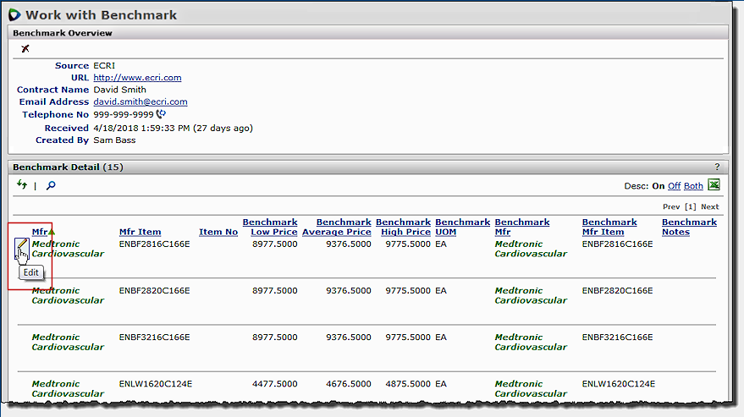
Task: Sort by the Mfr column header
Action: [40, 232]
